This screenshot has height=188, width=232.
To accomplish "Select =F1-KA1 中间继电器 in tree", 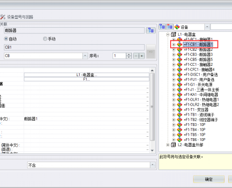I will click(x=201, y=95).
